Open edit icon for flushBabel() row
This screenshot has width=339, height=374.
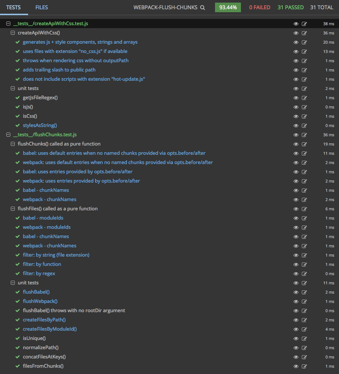[x=304, y=292]
